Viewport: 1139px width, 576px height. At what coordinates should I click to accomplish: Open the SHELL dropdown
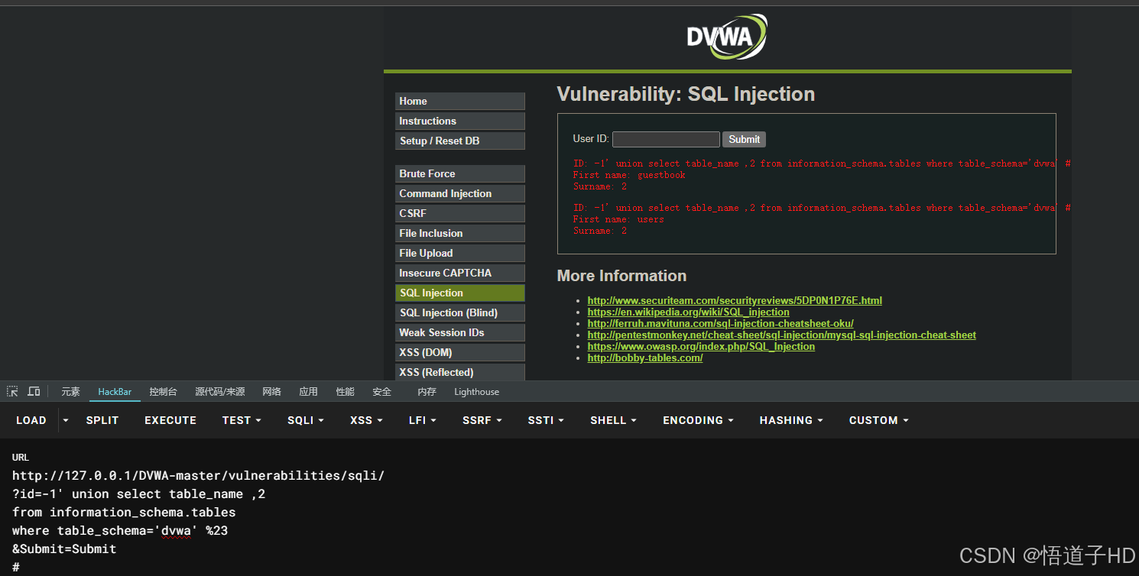[614, 420]
